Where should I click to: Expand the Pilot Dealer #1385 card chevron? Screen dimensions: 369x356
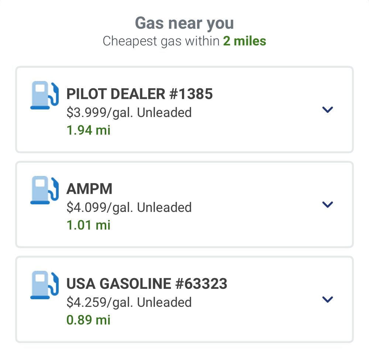327,110
